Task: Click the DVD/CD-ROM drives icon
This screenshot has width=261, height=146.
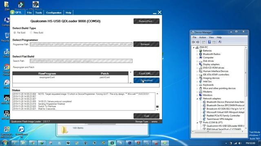Action: pos(201,68)
